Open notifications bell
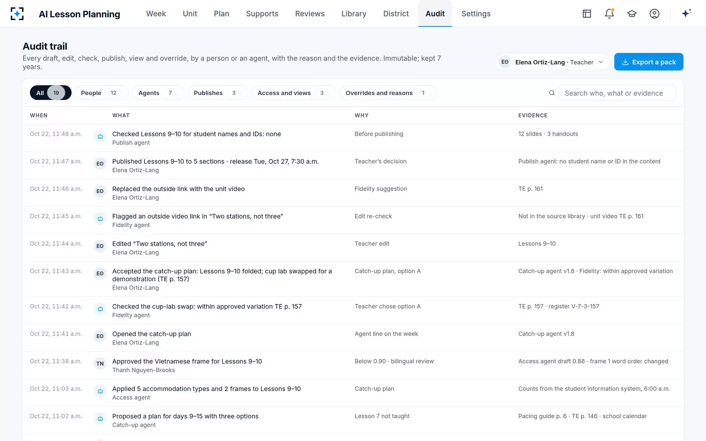This screenshot has width=706, height=441. tap(609, 14)
